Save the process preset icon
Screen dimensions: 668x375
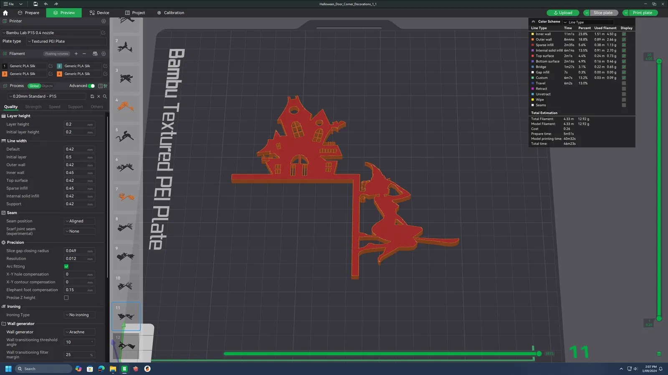(92, 96)
